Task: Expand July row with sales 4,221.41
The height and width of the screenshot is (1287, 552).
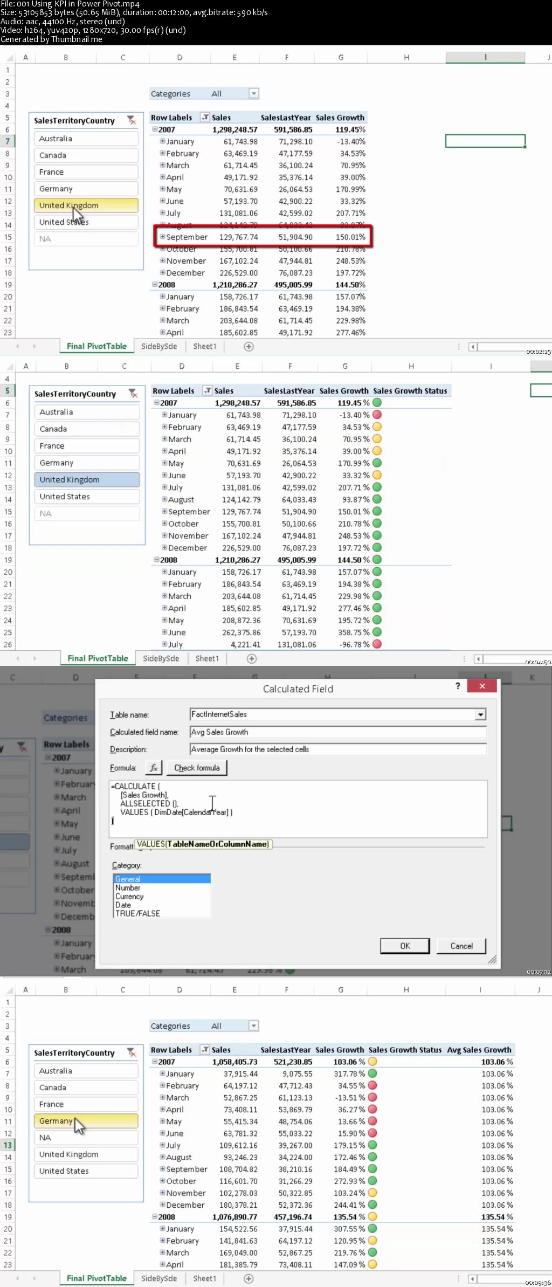Action: (x=164, y=644)
